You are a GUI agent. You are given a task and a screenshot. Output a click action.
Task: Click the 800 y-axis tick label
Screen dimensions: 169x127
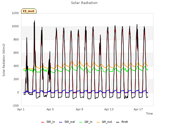[x=16, y=39]
